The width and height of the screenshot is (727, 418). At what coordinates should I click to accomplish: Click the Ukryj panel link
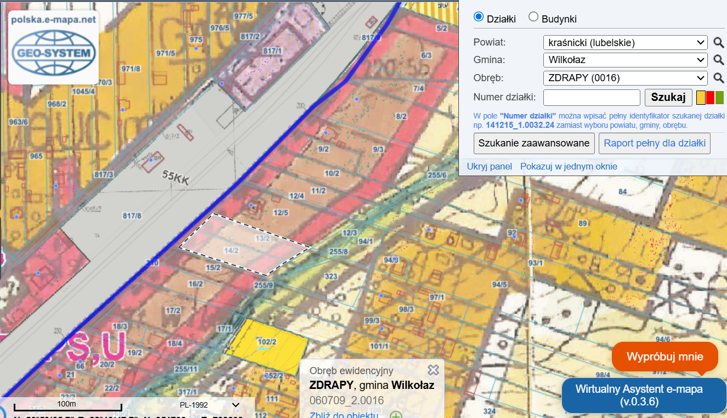(489, 166)
